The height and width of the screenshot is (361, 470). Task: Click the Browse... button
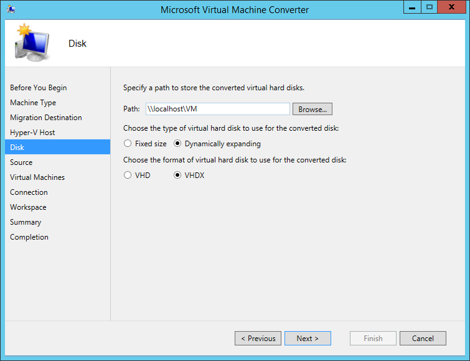pyautogui.click(x=313, y=109)
